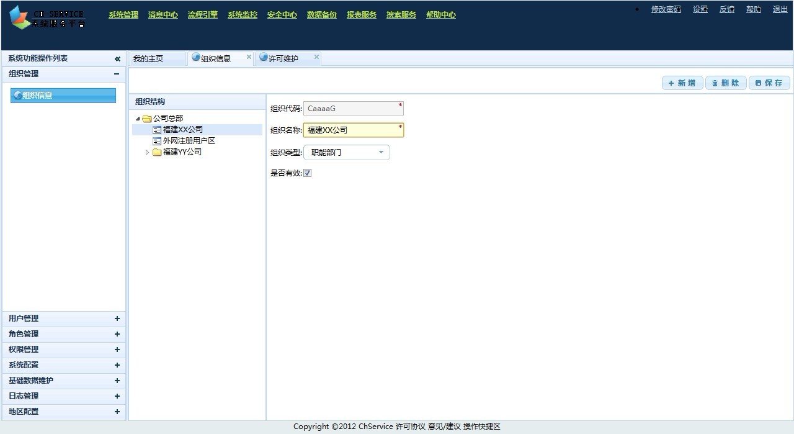The image size is (794, 434).
Task: Click the globe icon on 组织信息 tab
Action: [196, 58]
